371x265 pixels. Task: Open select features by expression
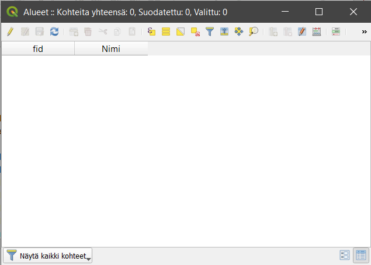coord(151,32)
